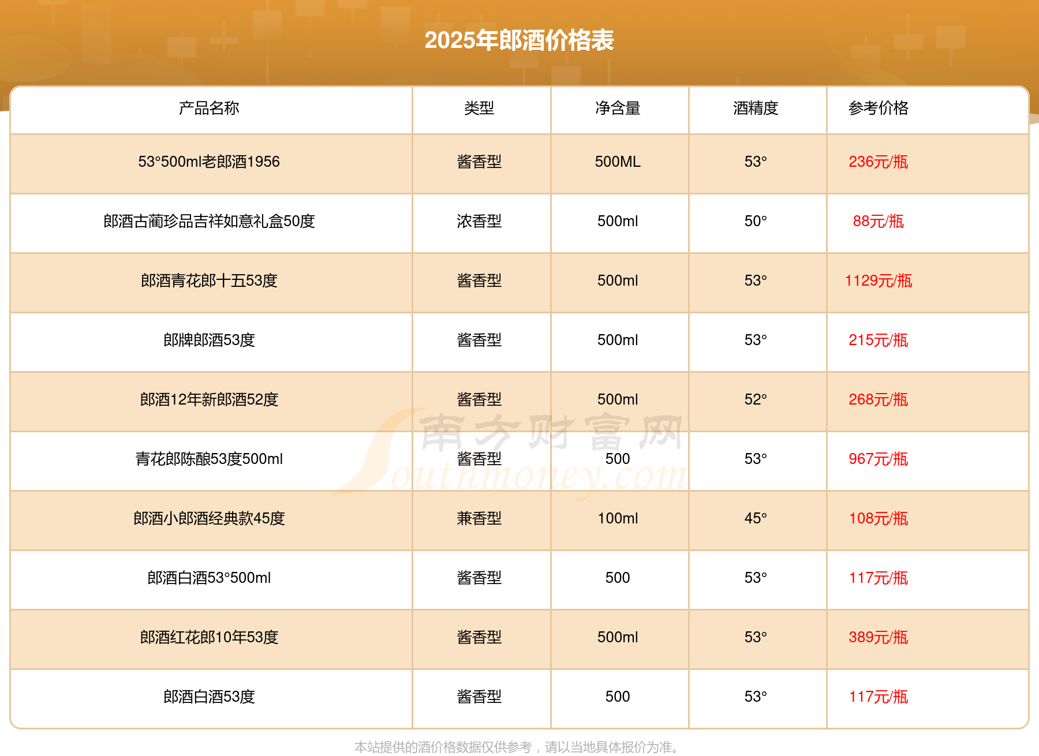Select the 产品名称 column header
The height and width of the screenshot is (756, 1039).
click(209, 108)
